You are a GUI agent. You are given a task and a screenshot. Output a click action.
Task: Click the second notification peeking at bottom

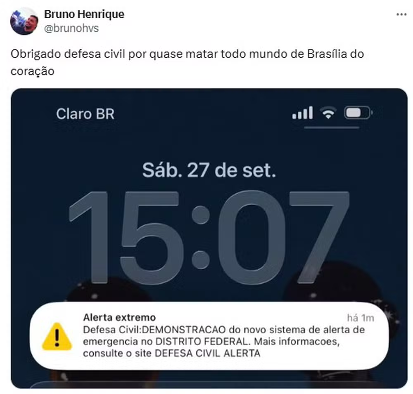209,385
